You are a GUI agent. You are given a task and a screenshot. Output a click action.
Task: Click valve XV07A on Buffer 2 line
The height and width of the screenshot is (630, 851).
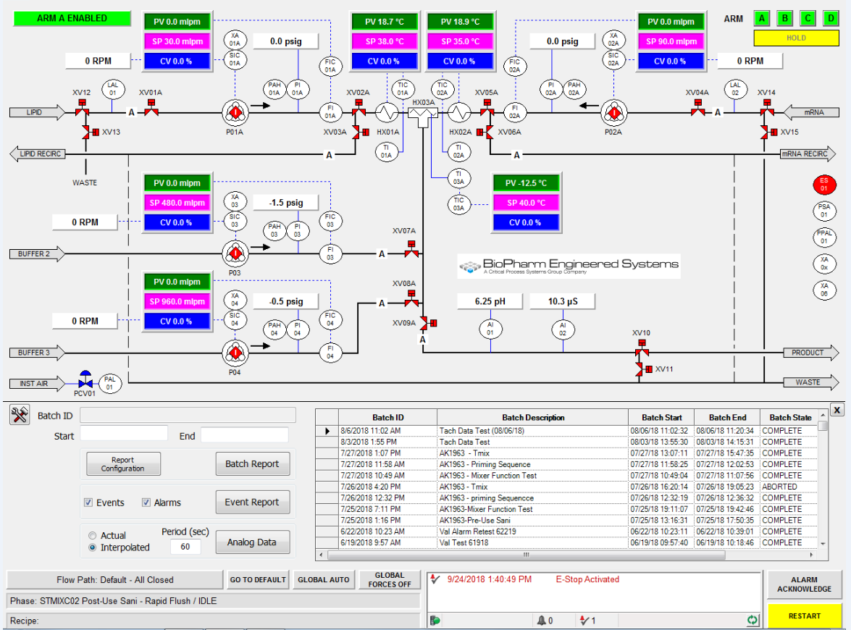(411, 249)
